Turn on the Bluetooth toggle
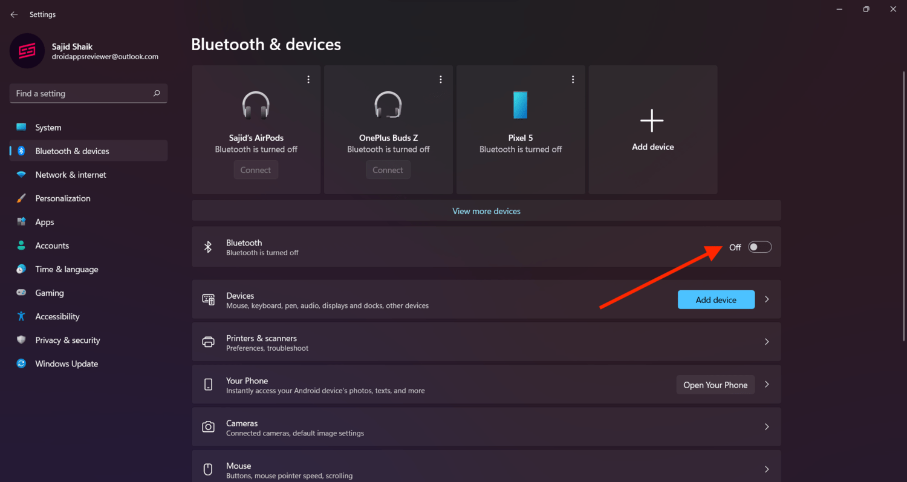The height and width of the screenshot is (482, 907). [x=759, y=247]
